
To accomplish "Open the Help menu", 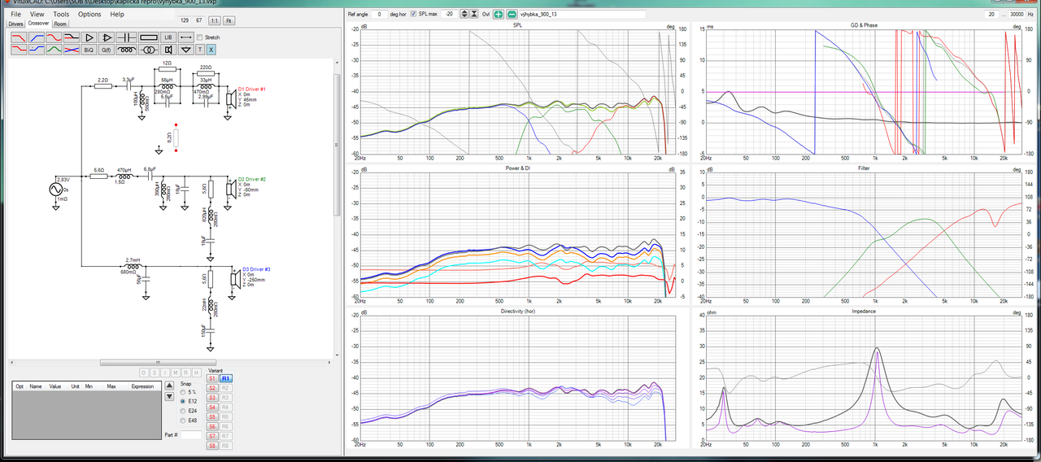I will [x=117, y=14].
